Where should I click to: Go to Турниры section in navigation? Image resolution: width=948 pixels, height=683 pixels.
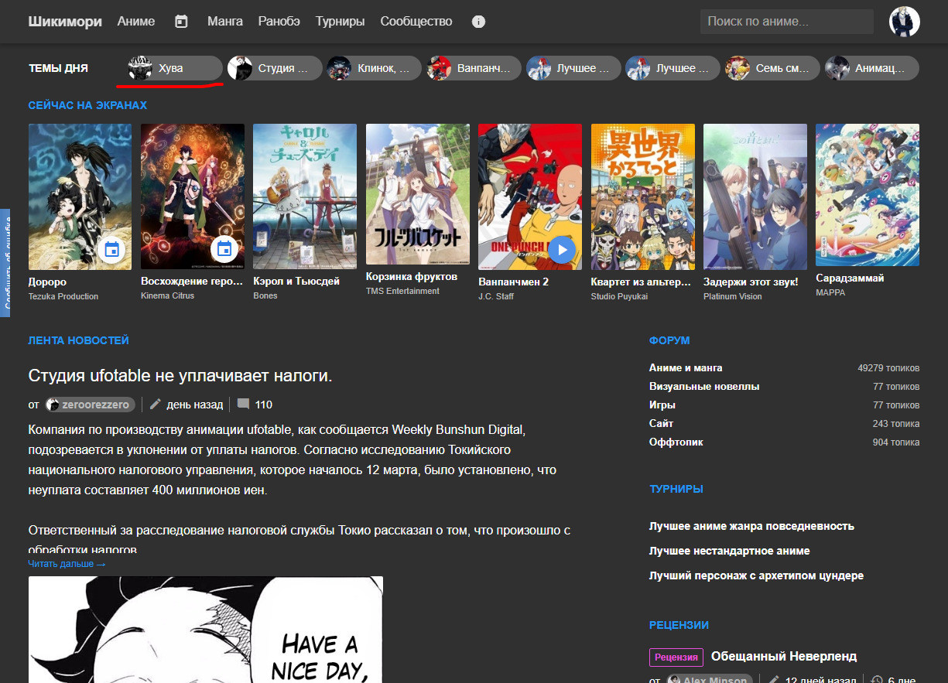(x=340, y=22)
